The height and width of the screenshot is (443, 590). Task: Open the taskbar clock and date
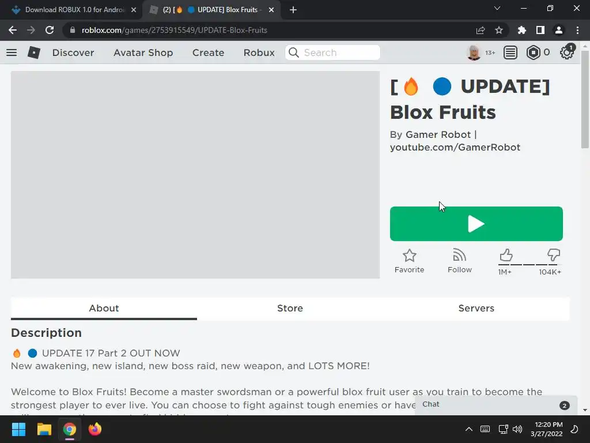tap(547, 429)
